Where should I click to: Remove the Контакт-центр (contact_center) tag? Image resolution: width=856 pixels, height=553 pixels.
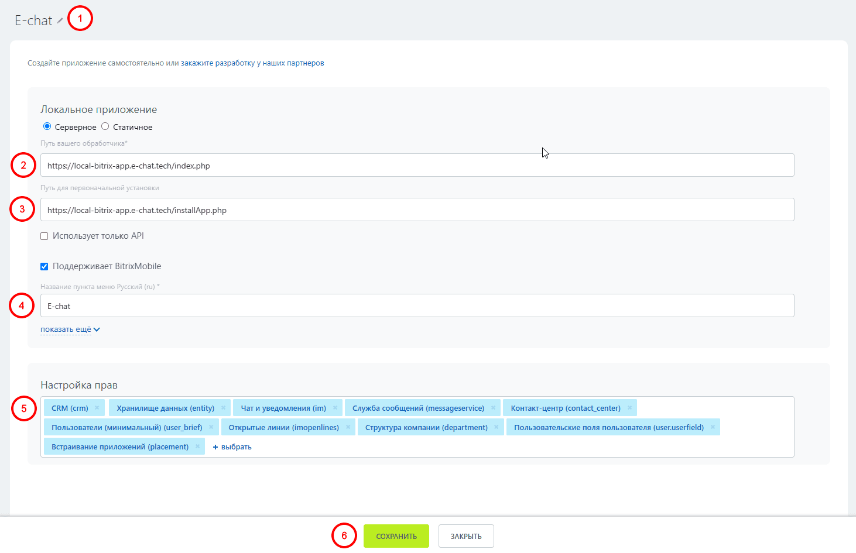pyautogui.click(x=629, y=408)
